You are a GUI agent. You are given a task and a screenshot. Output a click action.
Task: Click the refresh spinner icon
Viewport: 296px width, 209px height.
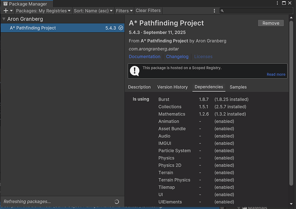[117, 201]
